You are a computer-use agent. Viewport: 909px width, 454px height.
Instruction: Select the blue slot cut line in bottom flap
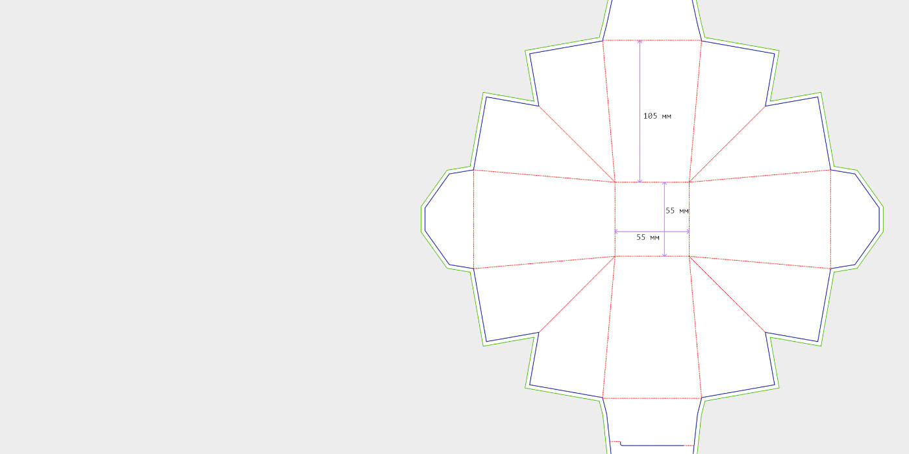coord(656,446)
